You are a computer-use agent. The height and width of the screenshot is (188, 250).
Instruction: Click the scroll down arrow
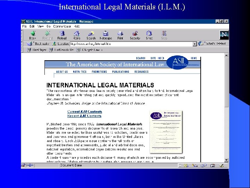[226, 160]
